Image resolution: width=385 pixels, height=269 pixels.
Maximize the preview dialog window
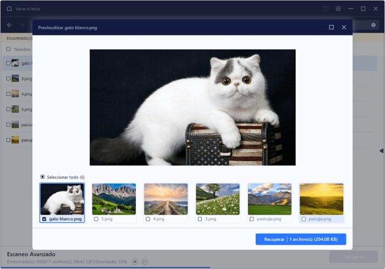pos(331,28)
